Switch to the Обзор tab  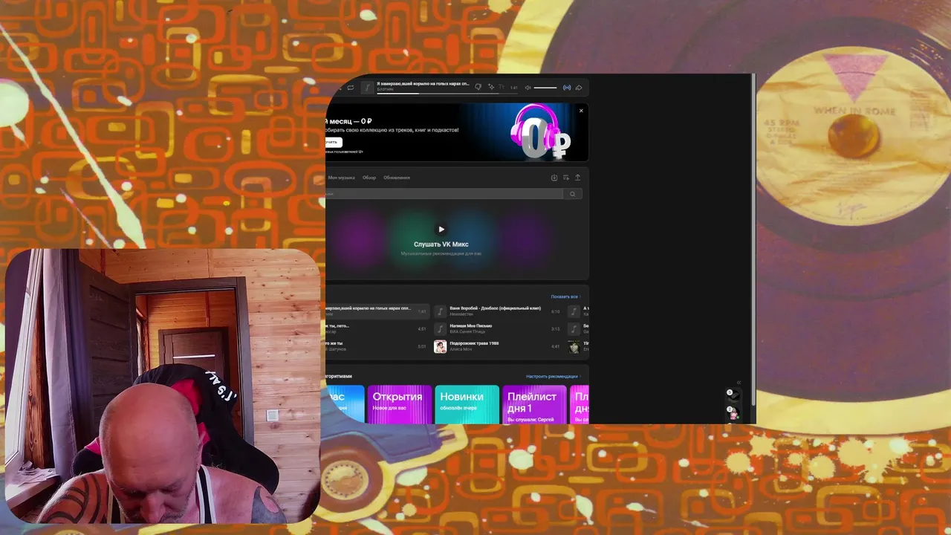click(369, 178)
